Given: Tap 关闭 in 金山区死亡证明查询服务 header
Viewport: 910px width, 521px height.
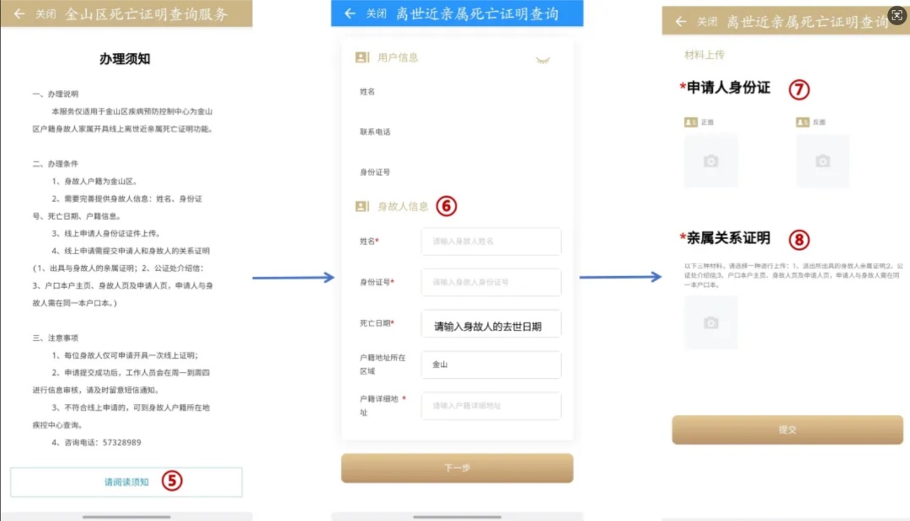Looking at the screenshot, I should click(45, 14).
